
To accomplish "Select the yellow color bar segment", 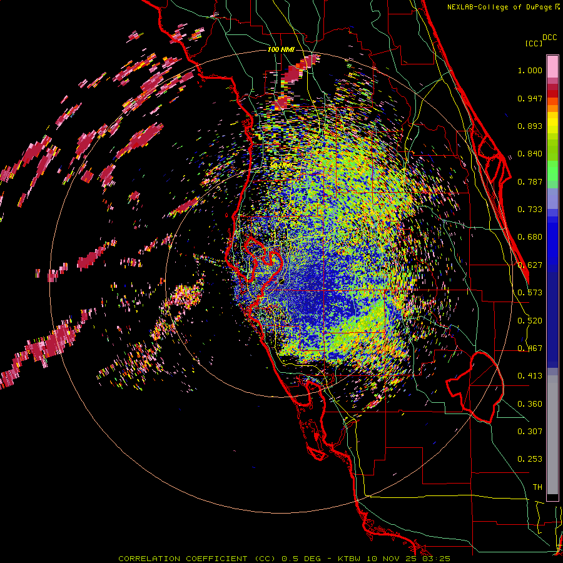I will 552,123.
